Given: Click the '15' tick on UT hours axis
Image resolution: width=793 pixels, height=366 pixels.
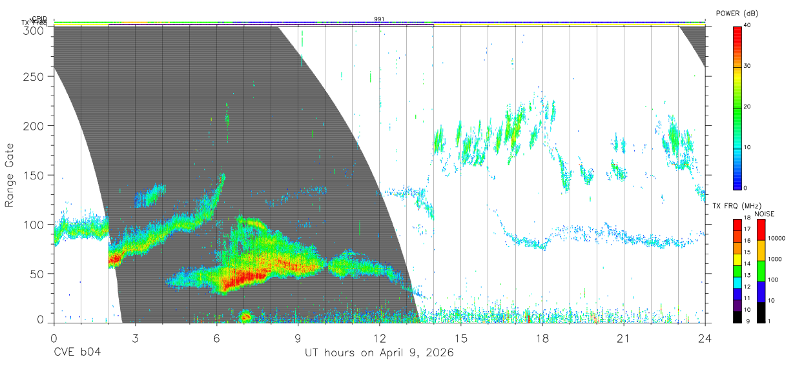Looking at the screenshot, I should [x=460, y=338].
